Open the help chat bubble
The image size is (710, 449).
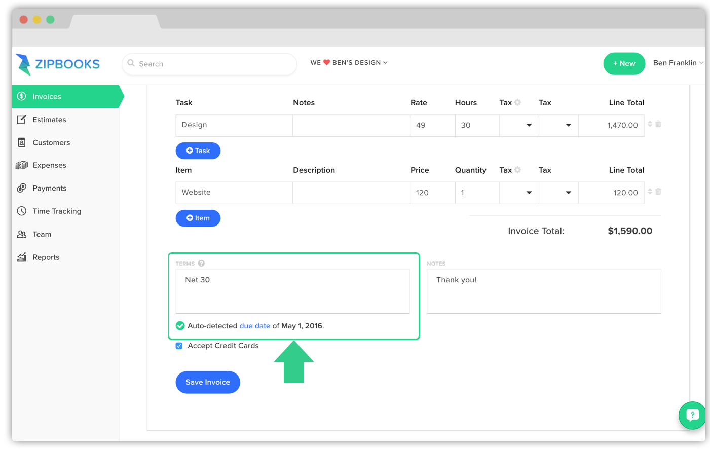[x=692, y=416]
